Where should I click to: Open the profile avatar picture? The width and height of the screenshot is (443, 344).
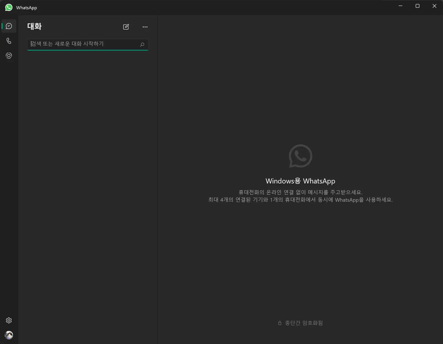tap(9, 335)
